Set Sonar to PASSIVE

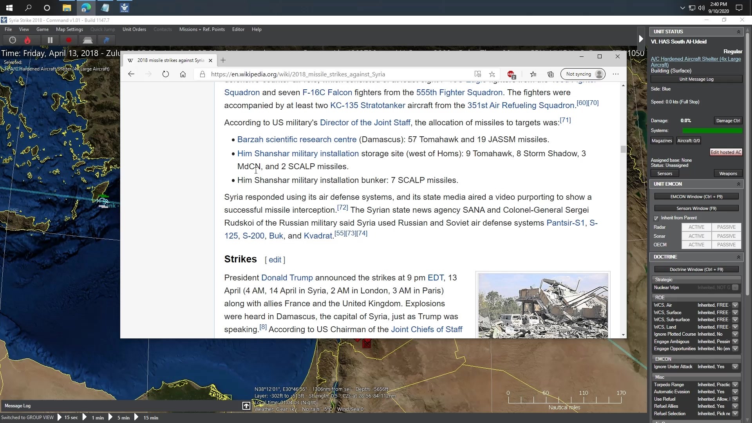pos(726,236)
